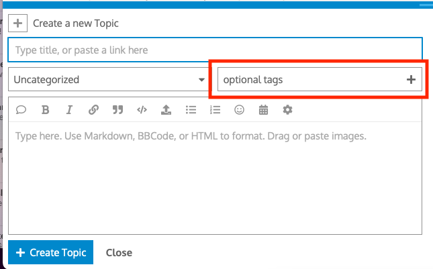Toggle bold formatting
Viewport: 433px width, 269px height.
pyautogui.click(x=45, y=110)
